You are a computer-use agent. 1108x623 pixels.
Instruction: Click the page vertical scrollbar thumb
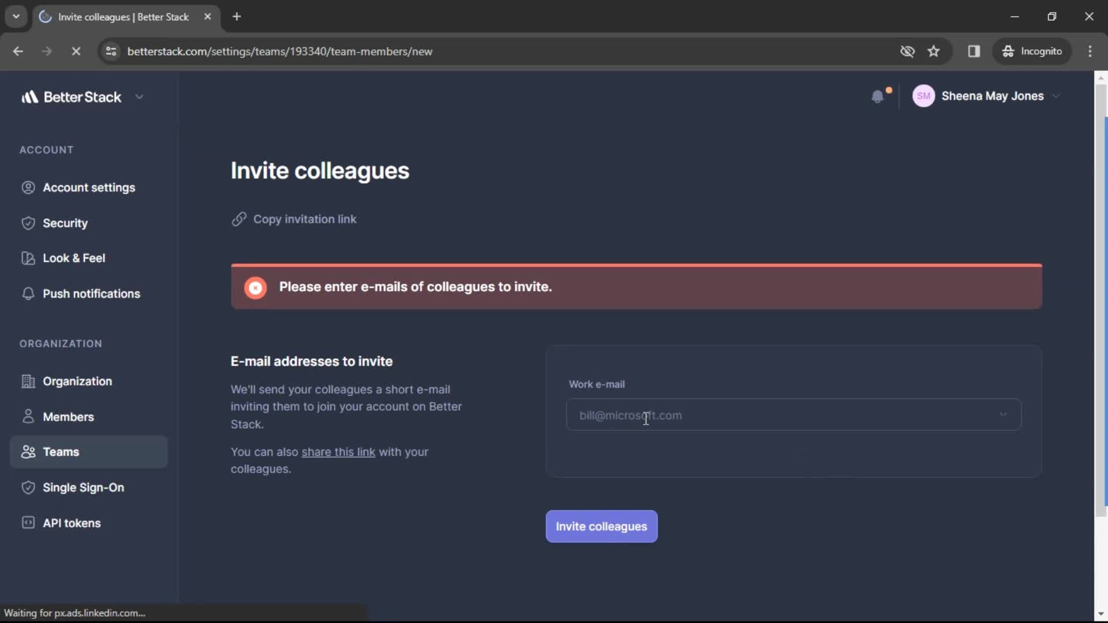1101,300
